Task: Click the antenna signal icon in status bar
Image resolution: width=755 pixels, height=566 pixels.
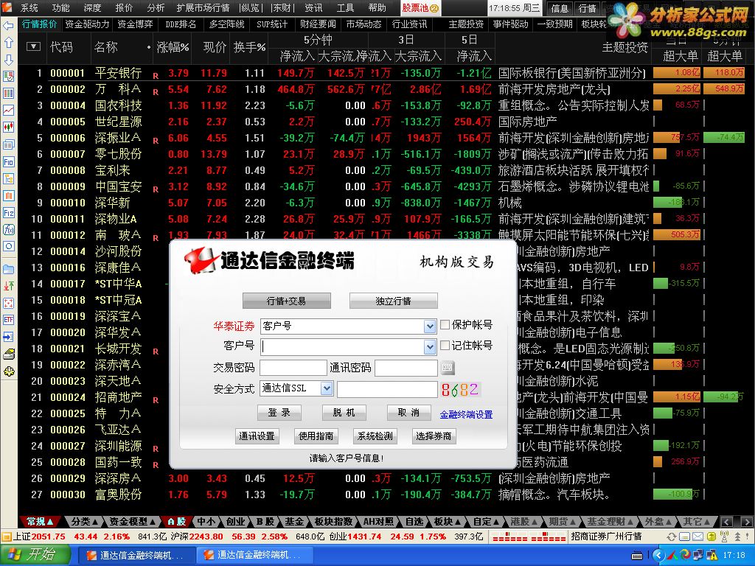Action: pos(724,537)
